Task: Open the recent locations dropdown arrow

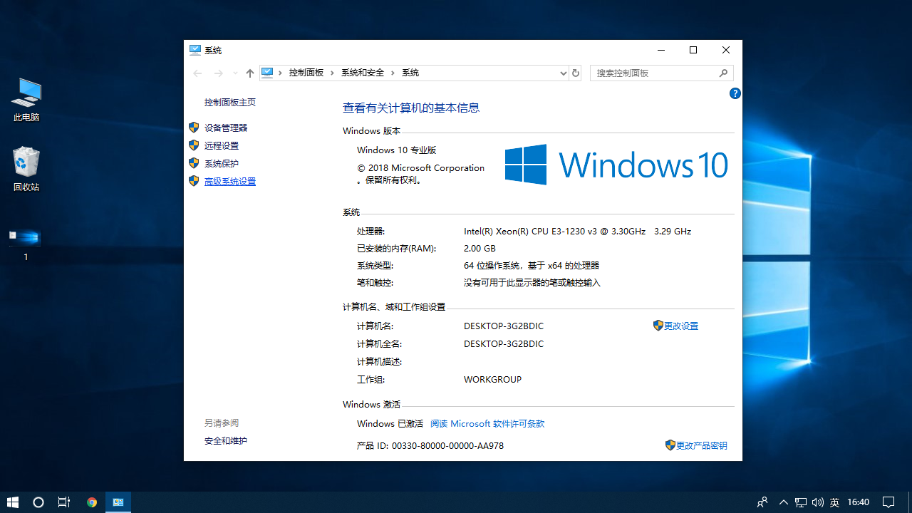Action: click(235, 73)
